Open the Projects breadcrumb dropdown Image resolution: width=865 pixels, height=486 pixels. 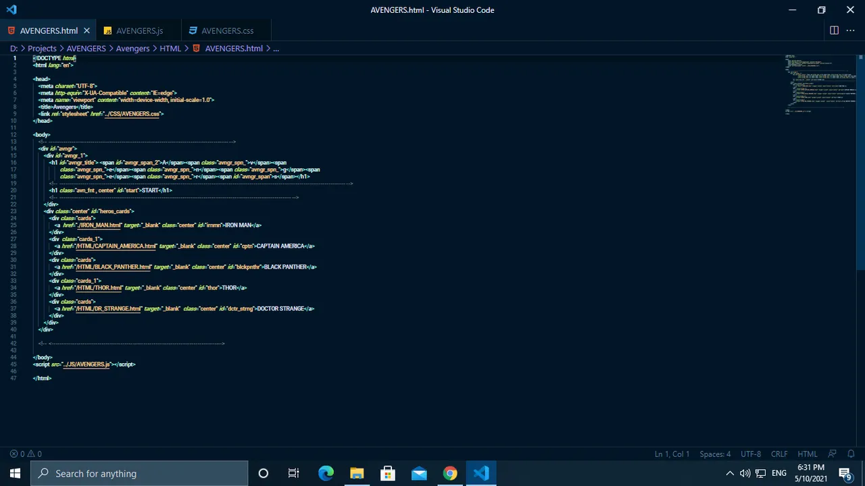(x=42, y=49)
